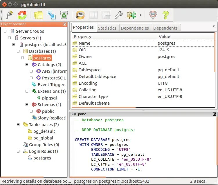Click the Catalogs tree icon
218x185 pixels.
click(x=34, y=64)
